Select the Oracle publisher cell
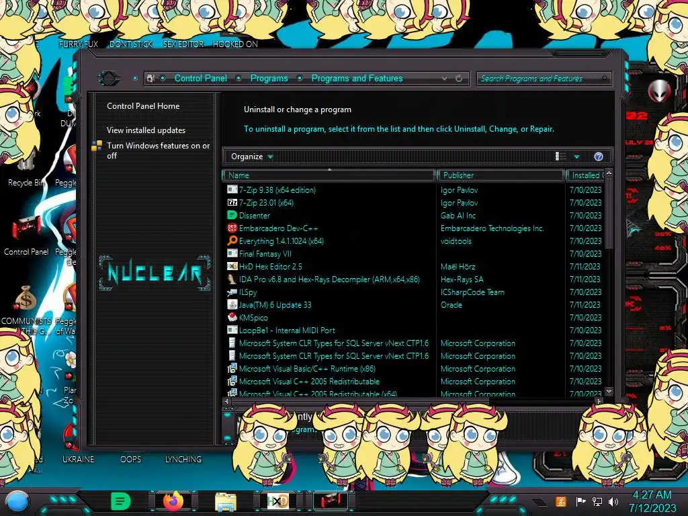The height and width of the screenshot is (516, 688). pyautogui.click(x=451, y=304)
